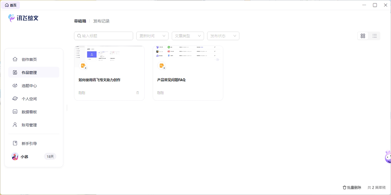
Task: Switch to the 发布记录 tab
Action: tap(101, 21)
